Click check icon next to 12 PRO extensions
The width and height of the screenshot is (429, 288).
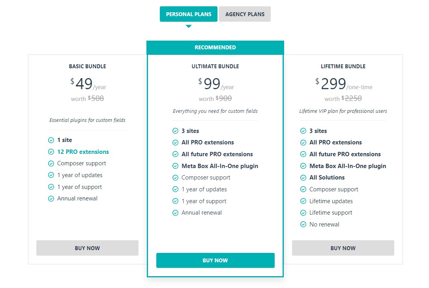pyautogui.click(x=51, y=152)
